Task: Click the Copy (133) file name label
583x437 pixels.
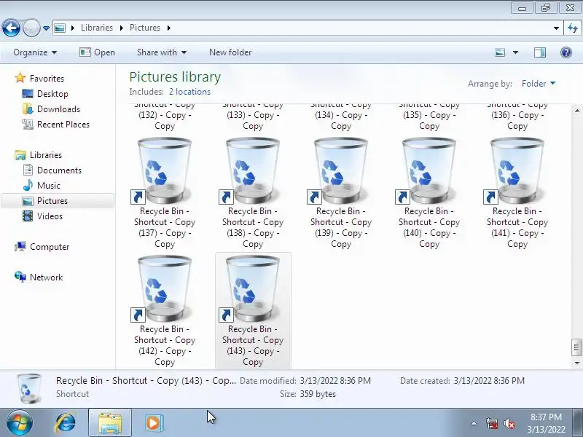Action: click(253, 115)
